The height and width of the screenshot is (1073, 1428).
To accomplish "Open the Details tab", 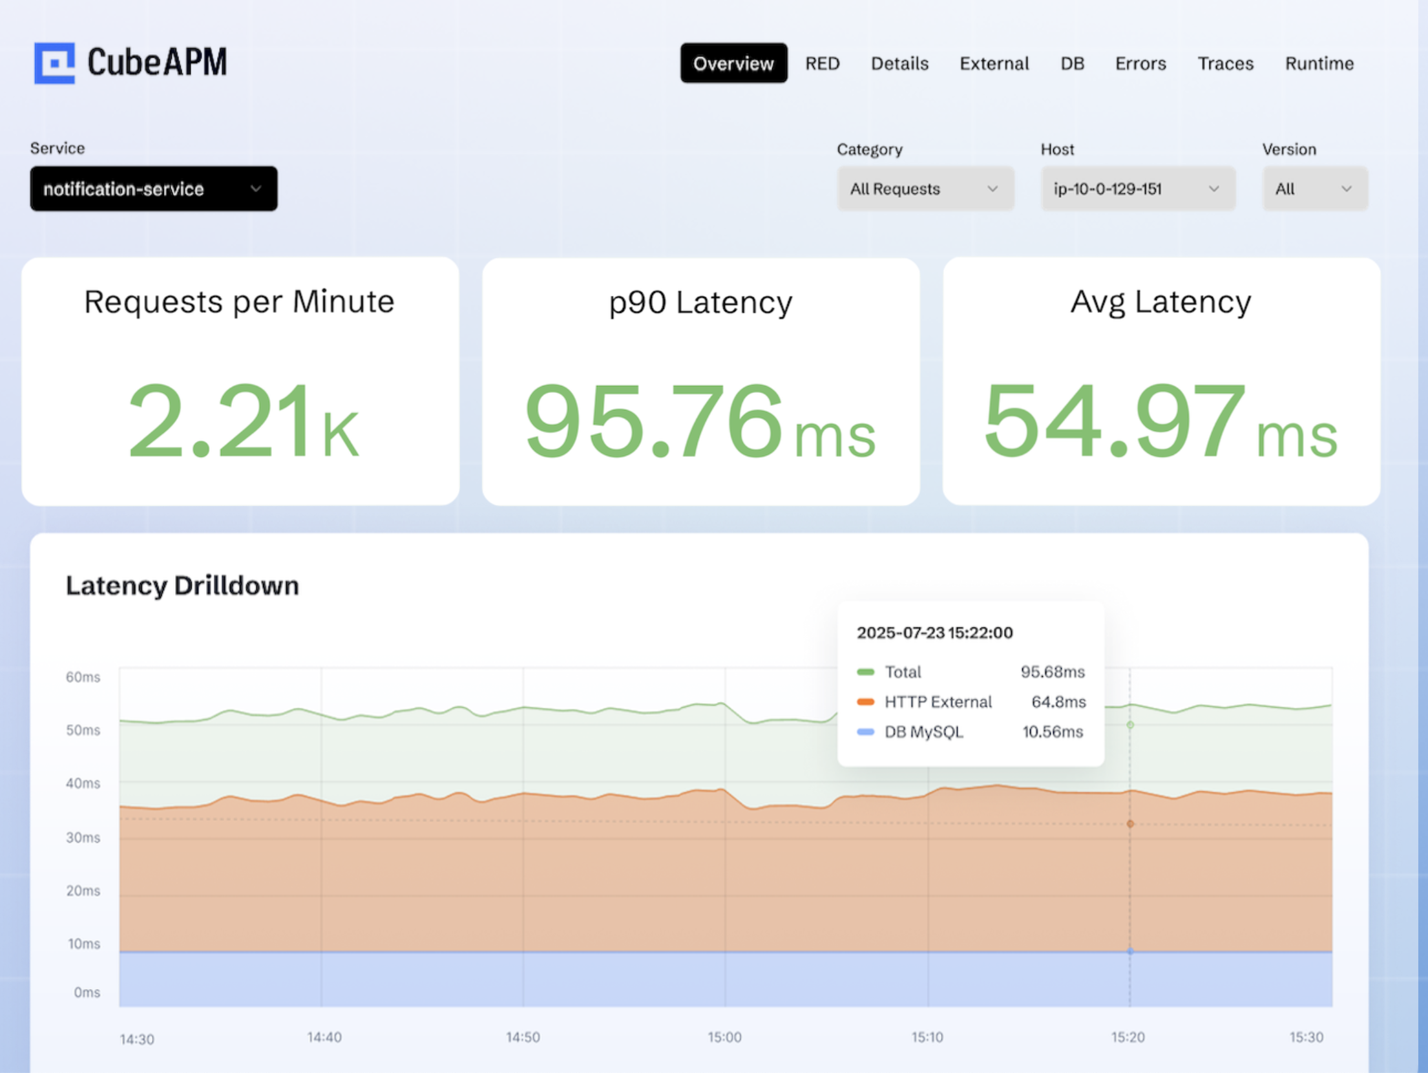I will (x=899, y=63).
